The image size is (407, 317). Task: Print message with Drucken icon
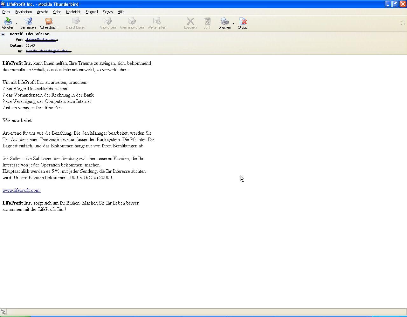(x=224, y=21)
